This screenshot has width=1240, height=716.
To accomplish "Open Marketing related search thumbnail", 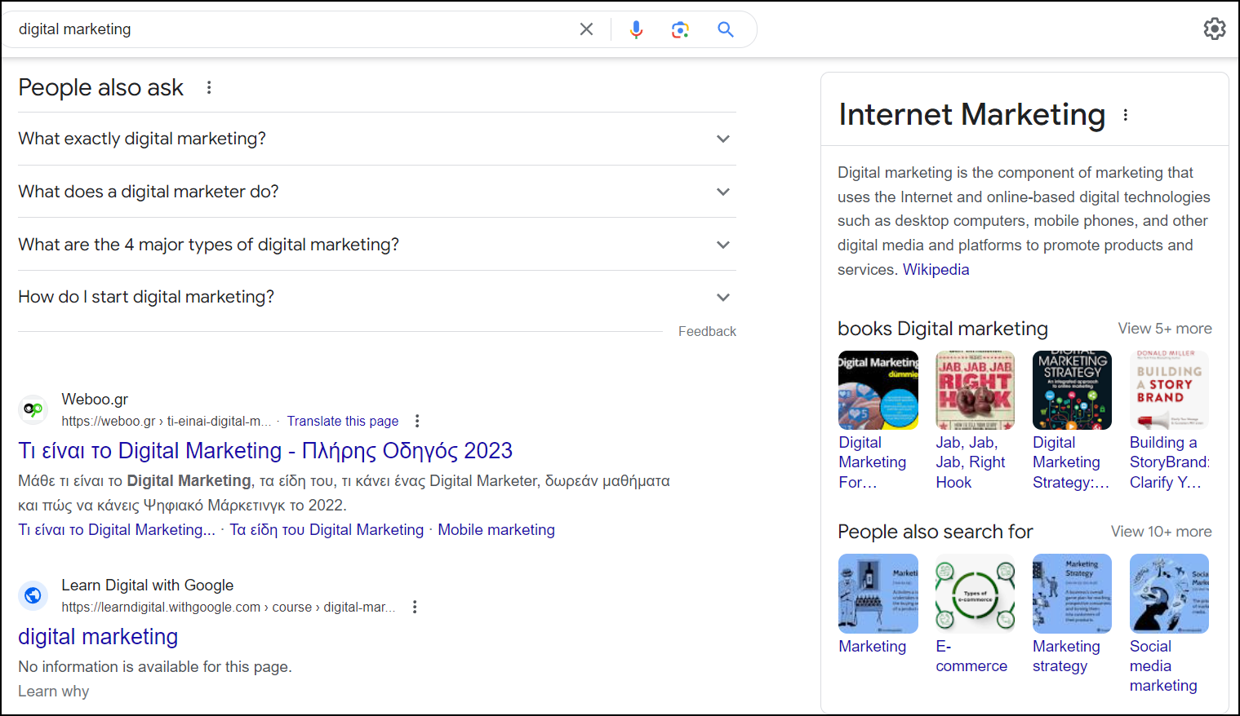I will (x=878, y=594).
